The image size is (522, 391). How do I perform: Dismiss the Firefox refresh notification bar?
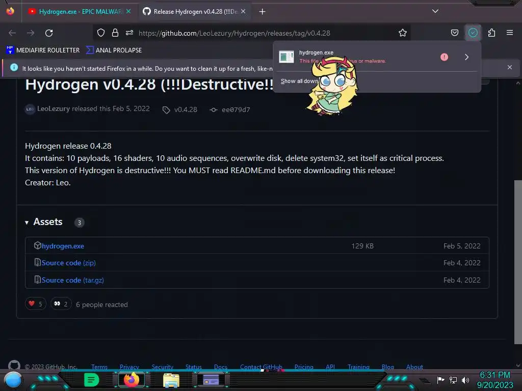click(510, 67)
